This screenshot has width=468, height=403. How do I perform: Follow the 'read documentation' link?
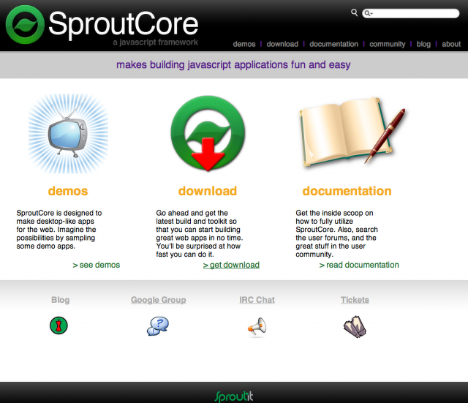[359, 265]
